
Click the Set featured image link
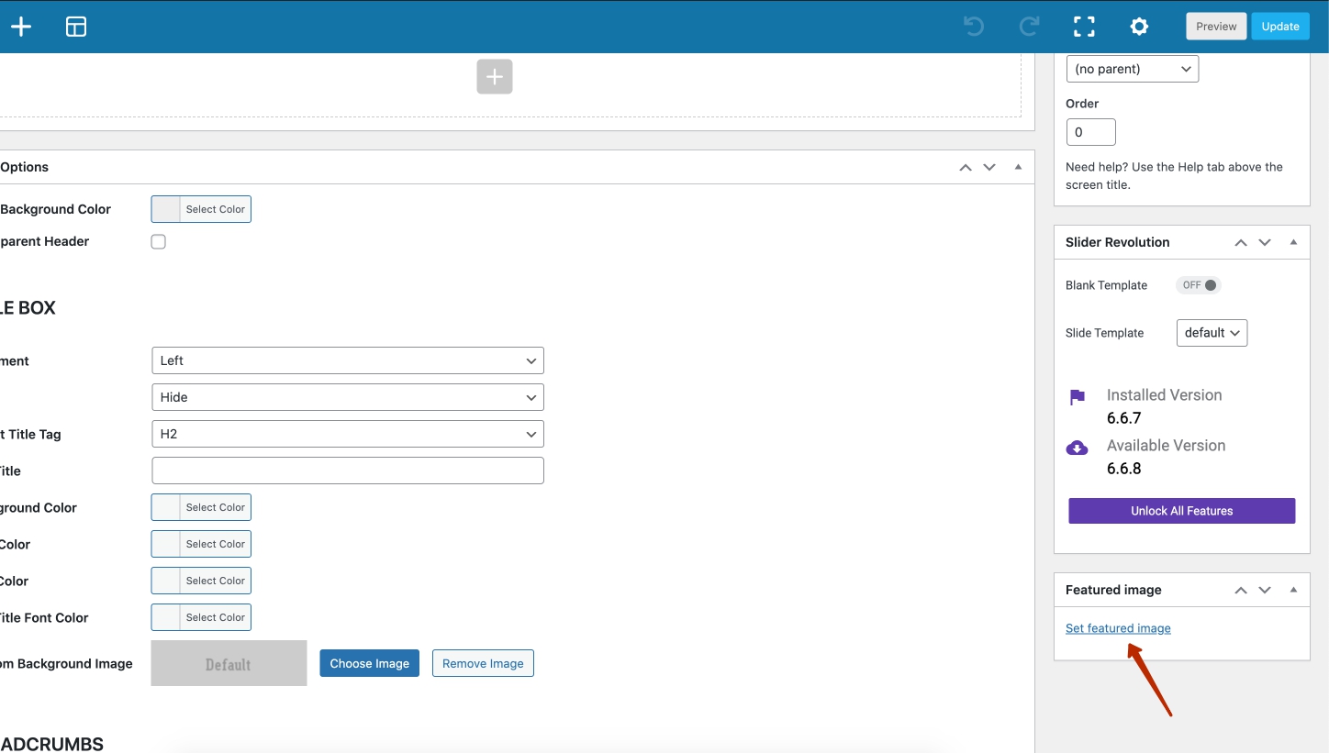(1118, 628)
